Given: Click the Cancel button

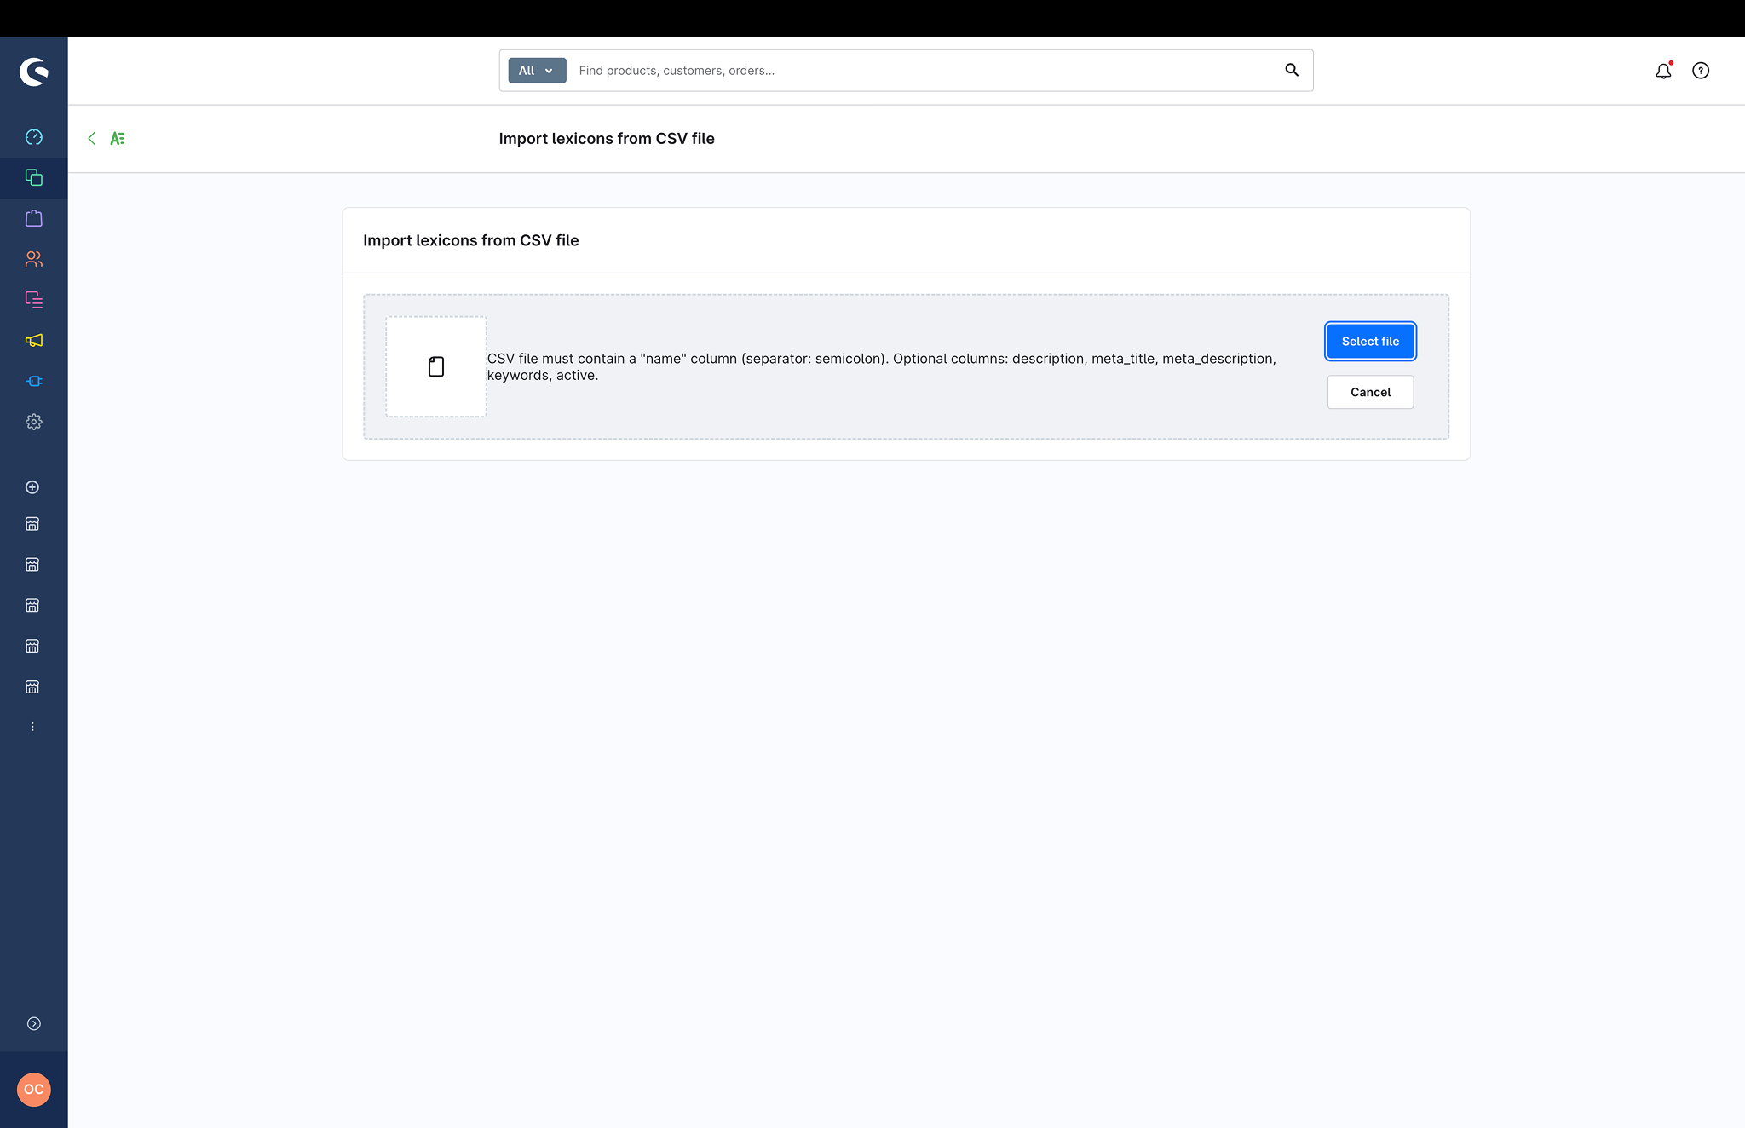Looking at the screenshot, I should (x=1370, y=392).
